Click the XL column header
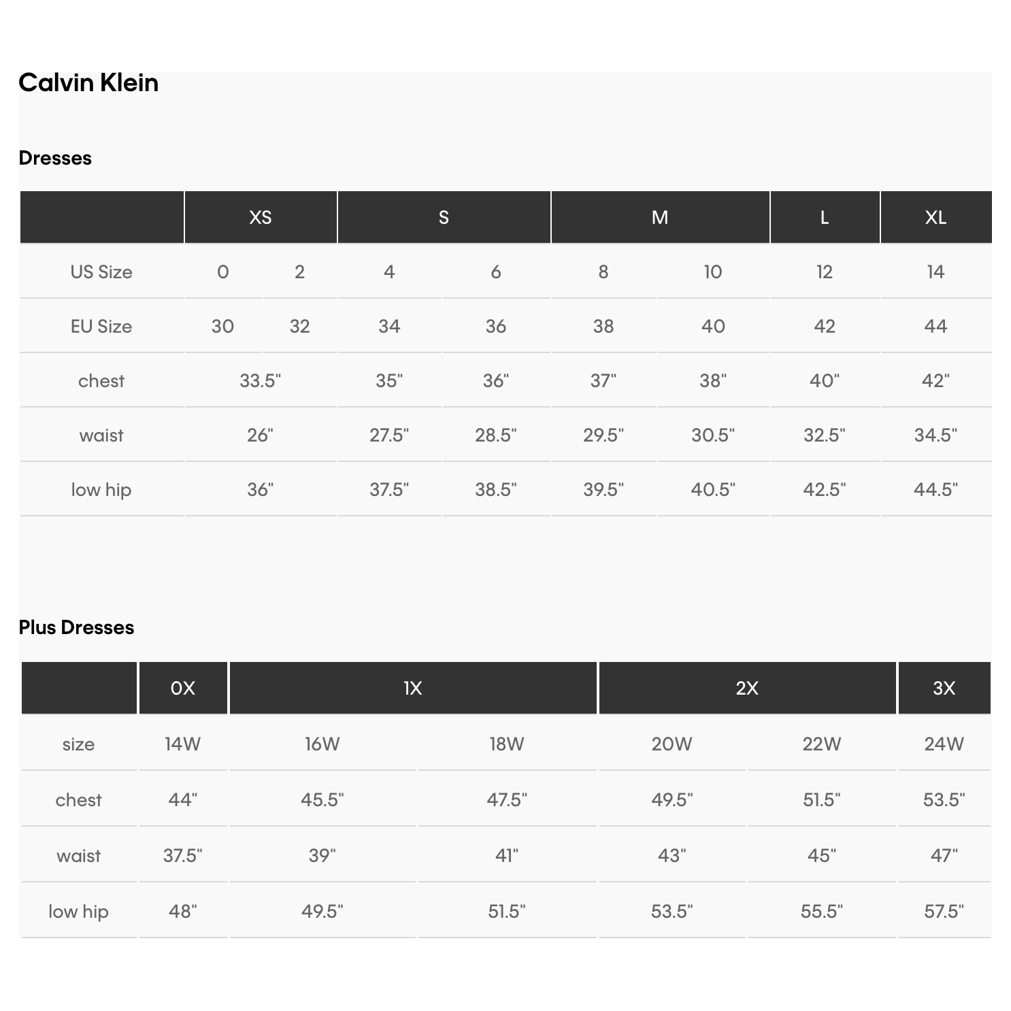This screenshot has height=1011, width=1011. 935,217
